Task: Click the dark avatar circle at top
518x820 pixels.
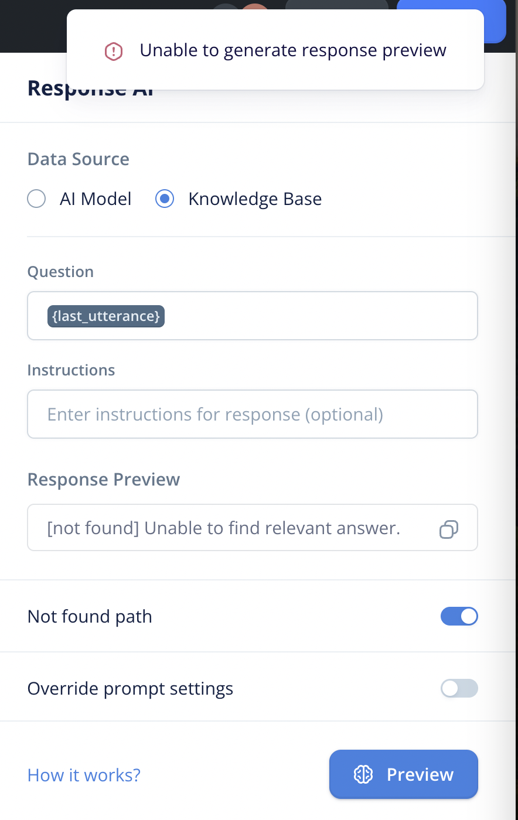Action: [x=226, y=6]
